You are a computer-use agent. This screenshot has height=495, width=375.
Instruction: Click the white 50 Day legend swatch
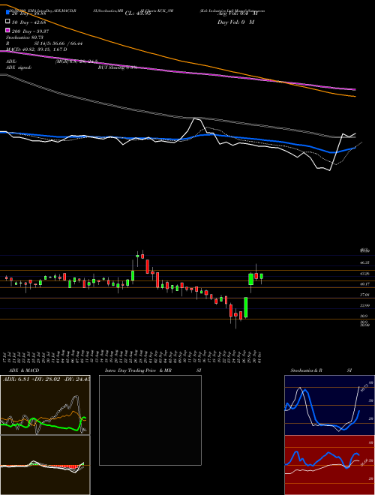coord(8,22)
